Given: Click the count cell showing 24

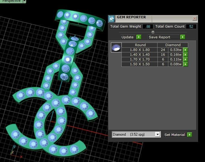Looking at the screenshot, I should [x=163, y=50].
